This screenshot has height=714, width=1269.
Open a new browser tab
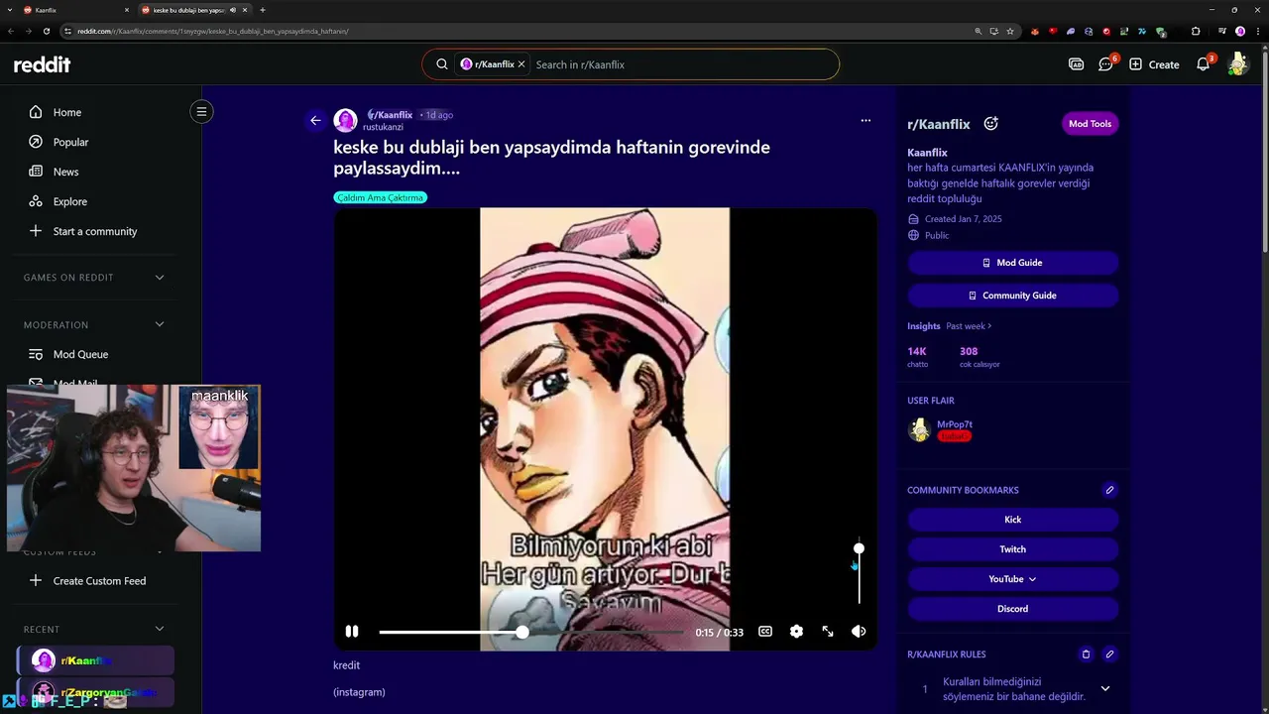coord(263,10)
